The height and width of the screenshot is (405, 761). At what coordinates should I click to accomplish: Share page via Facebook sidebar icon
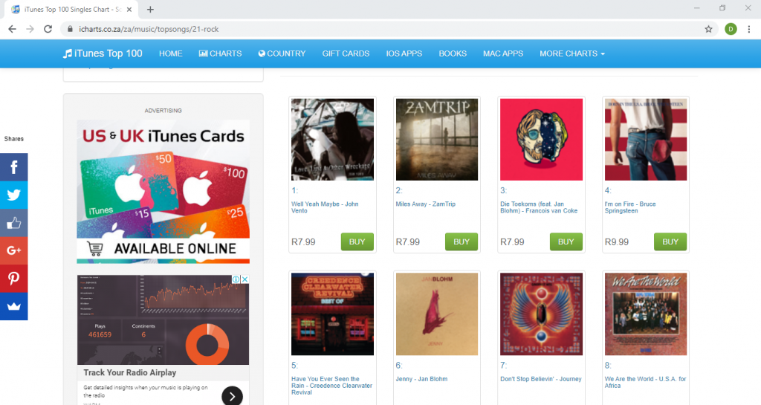13,167
